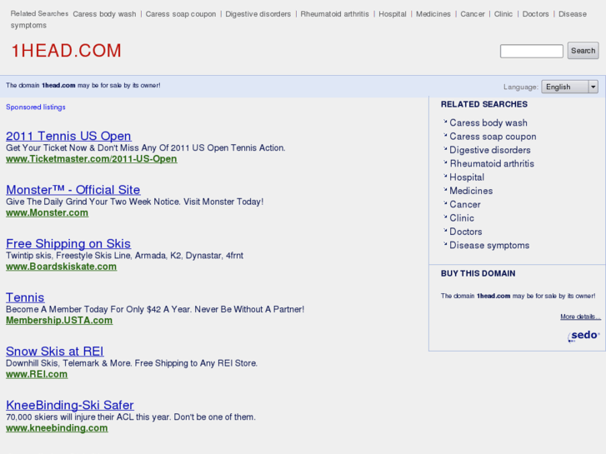Image resolution: width=606 pixels, height=454 pixels.
Task: Select Doctors in top bar
Action: pyautogui.click(x=536, y=14)
